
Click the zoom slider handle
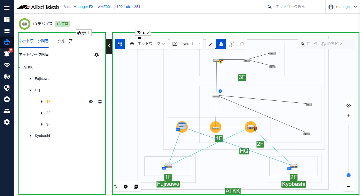348,175
